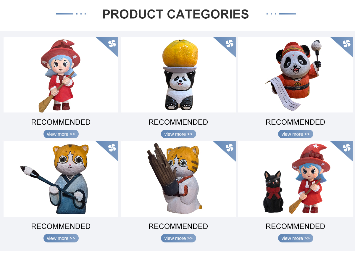Click view more under cat with bamboo

pos(178,238)
